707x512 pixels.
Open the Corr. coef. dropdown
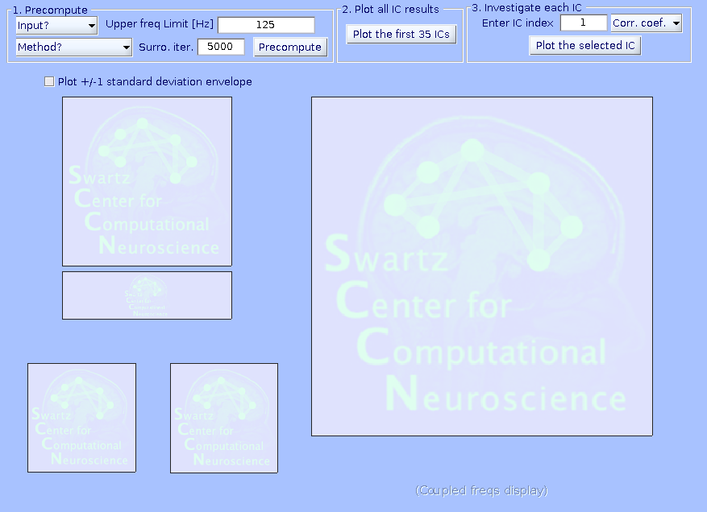point(646,23)
